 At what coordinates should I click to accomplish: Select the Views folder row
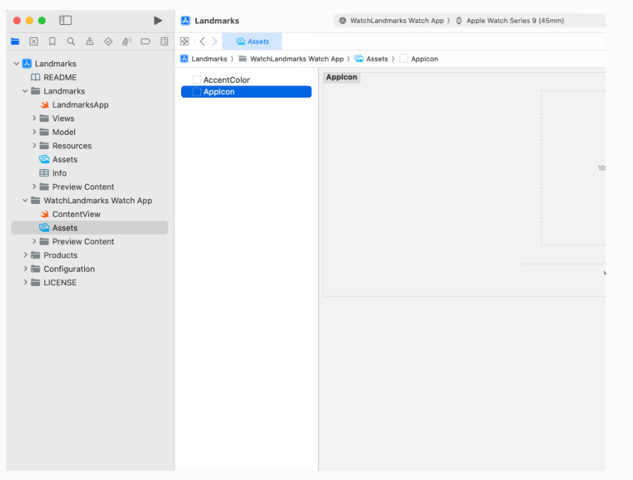[x=90, y=118]
